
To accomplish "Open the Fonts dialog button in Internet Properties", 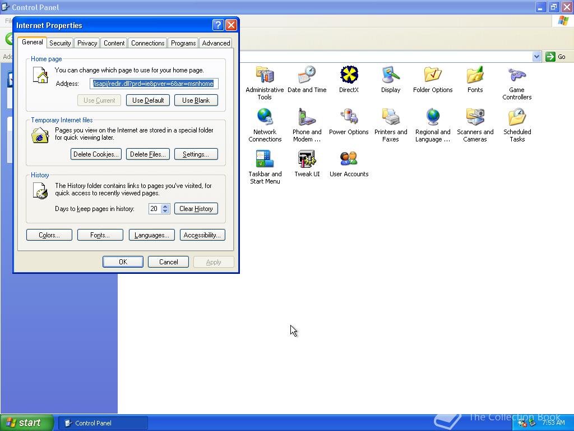I will 100,235.
